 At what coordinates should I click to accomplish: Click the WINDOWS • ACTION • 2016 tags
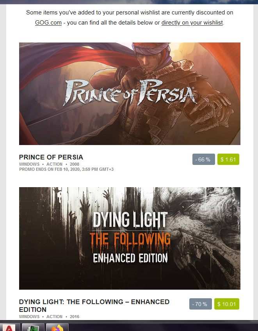pyautogui.click(x=49, y=317)
